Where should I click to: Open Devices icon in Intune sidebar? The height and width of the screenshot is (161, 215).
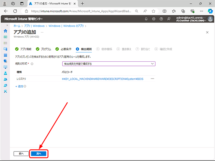click(x=5, y=49)
